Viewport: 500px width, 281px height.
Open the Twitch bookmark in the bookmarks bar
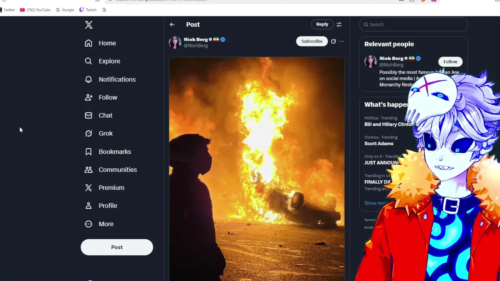[x=88, y=10]
